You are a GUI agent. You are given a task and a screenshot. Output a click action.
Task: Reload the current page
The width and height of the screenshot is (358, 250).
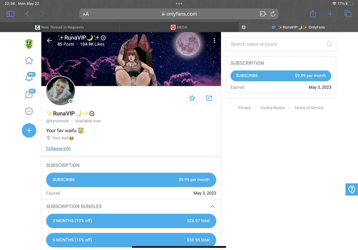pyautogui.click(x=273, y=14)
